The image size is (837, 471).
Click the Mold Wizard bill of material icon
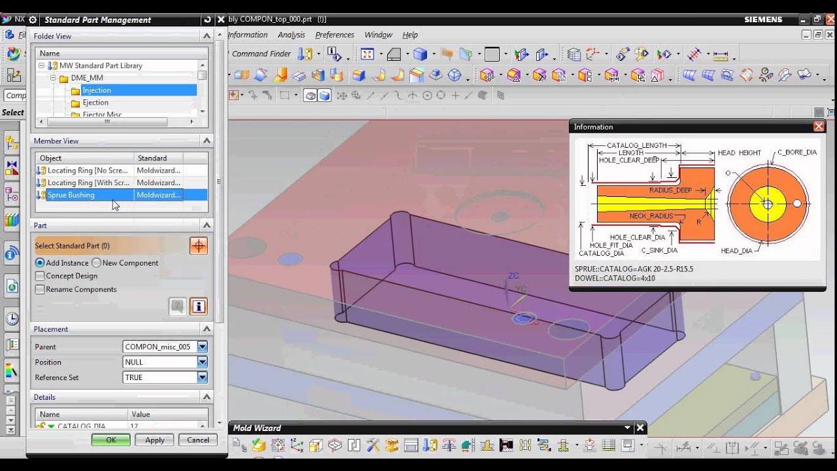608,445
